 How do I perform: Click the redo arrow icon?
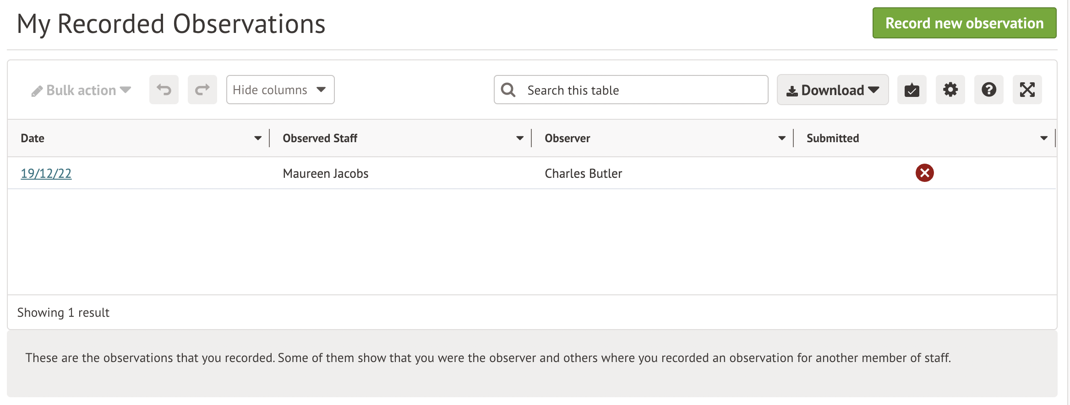point(202,90)
